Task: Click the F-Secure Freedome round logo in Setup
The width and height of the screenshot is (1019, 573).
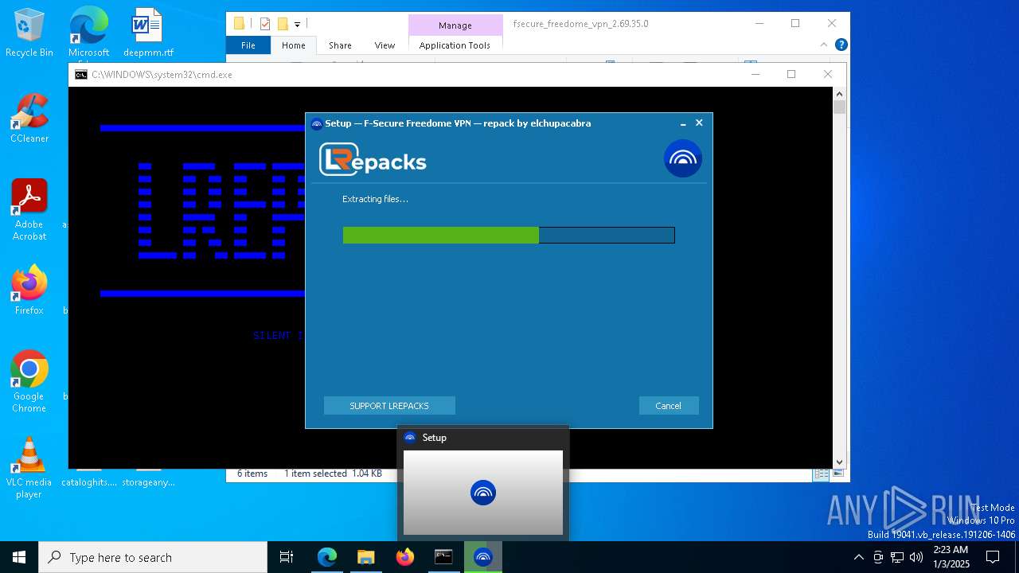Action: [682, 158]
